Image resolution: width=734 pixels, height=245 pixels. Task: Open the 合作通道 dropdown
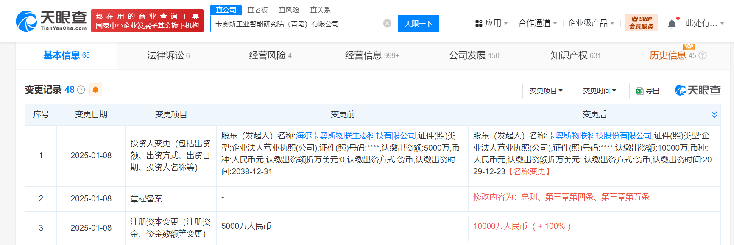tap(538, 23)
